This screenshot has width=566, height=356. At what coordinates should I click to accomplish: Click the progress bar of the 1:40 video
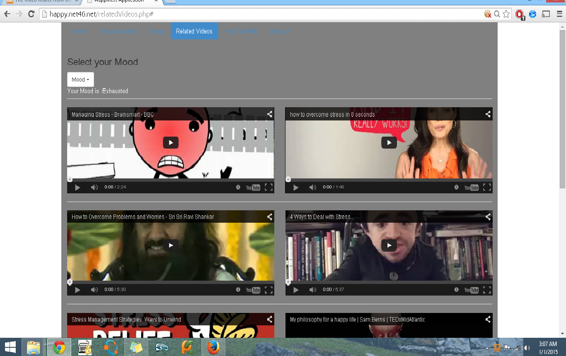tap(389, 180)
